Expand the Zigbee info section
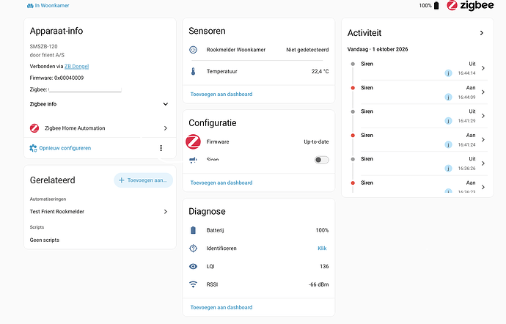 click(100, 104)
